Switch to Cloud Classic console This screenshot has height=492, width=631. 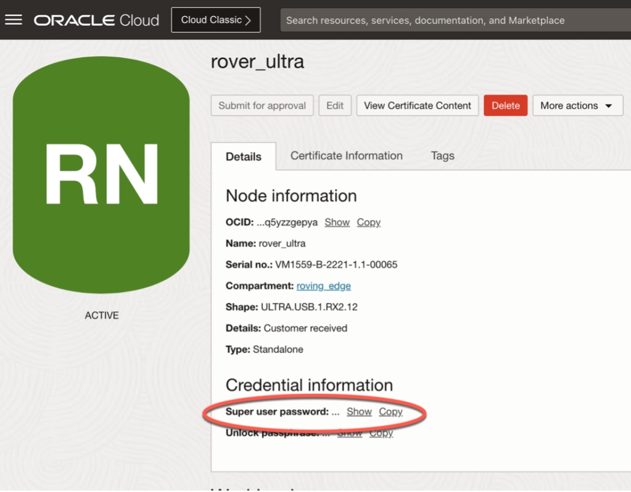point(215,20)
